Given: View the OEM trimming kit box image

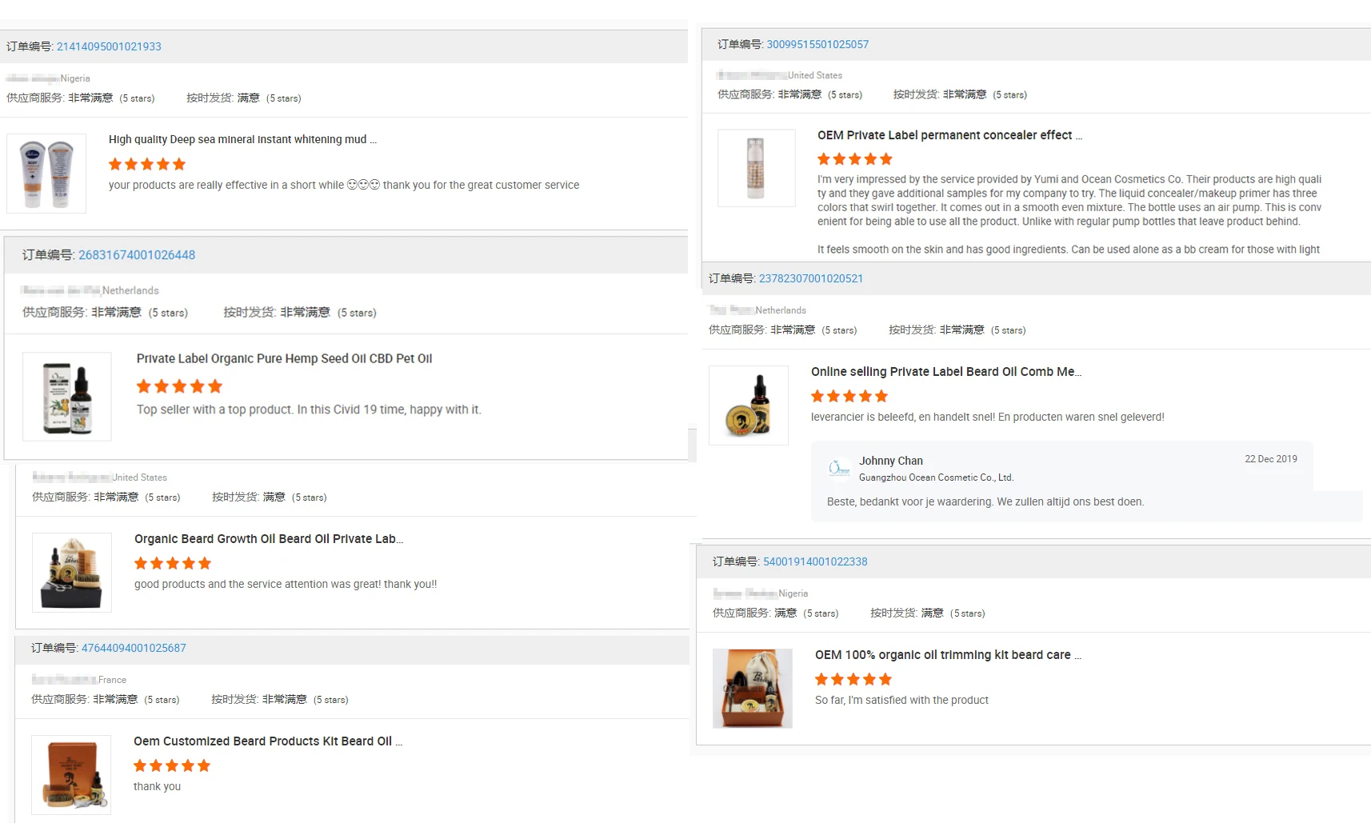Looking at the screenshot, I should [x=753, y=689].
